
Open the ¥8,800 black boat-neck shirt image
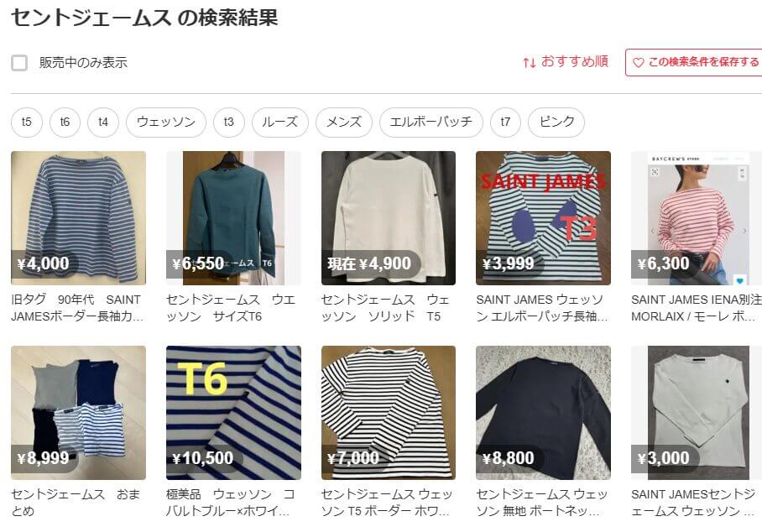[x=543, y=413]
